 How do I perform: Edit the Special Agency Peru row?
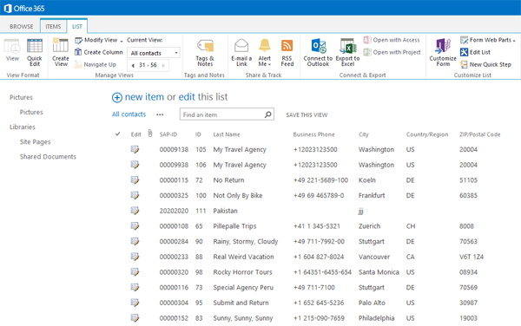(x=135, y=287)
